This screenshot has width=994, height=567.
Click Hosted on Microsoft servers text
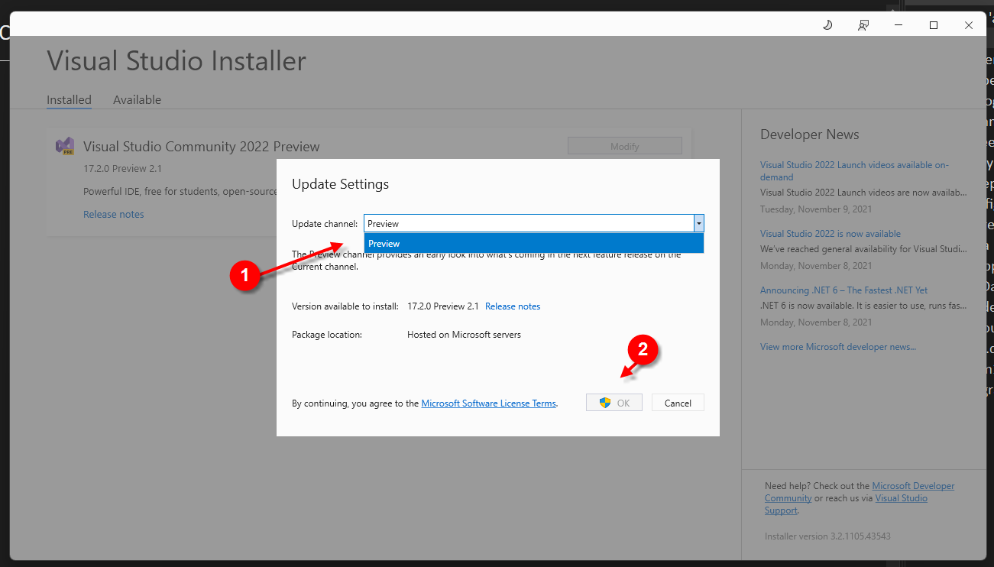[464, 335]
